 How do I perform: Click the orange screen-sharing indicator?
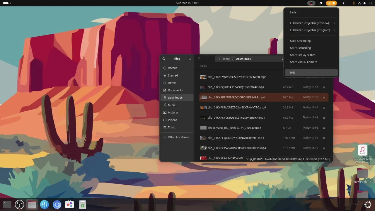coord(331,3)
